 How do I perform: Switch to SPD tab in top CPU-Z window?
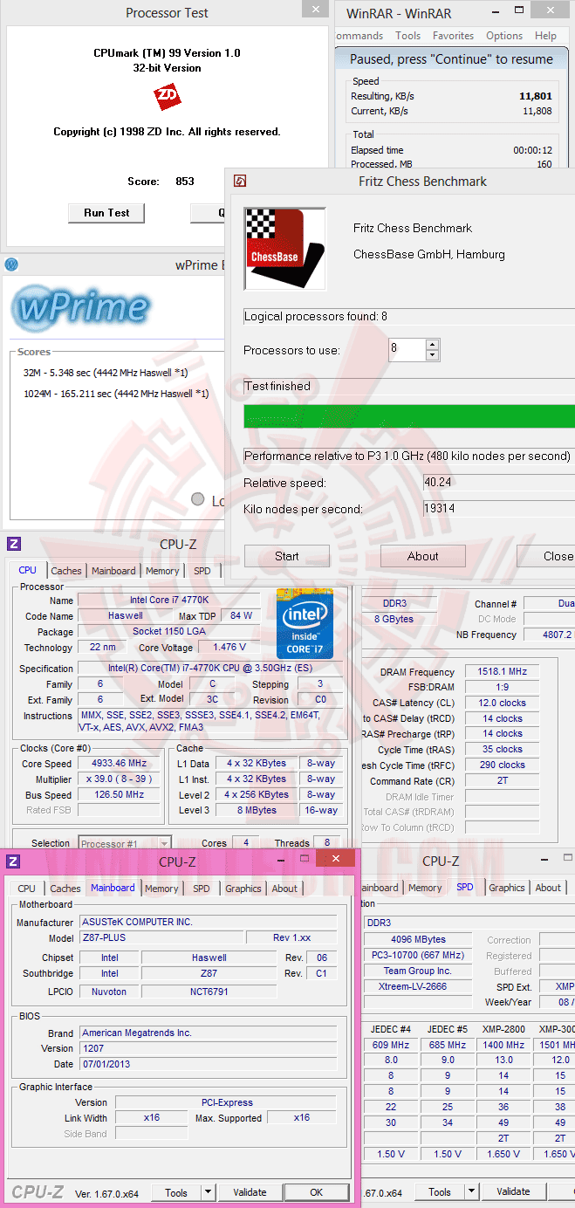click(x=202, y=571)
